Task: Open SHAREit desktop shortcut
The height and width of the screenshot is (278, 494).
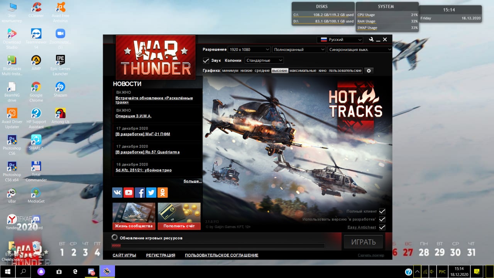Action: [x=36, y=142]
